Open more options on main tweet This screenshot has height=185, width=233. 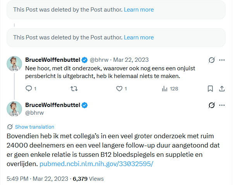pyautogui.click(x=222, y=105)
